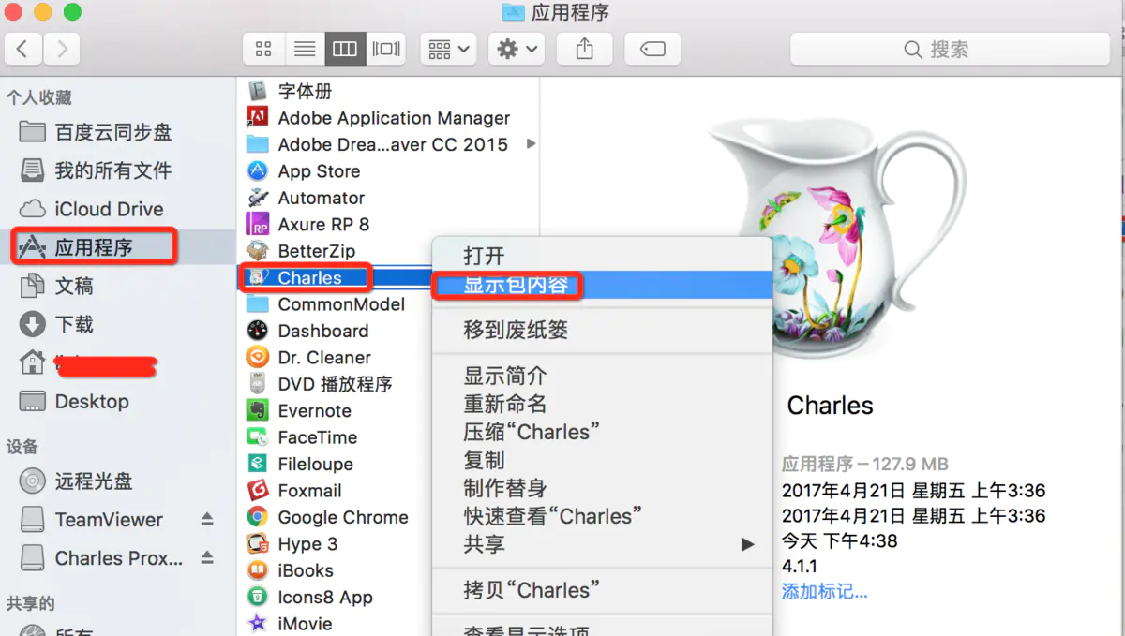Switch to list view mode
This screenshot has width=1125, height=636.
(304, 49)
